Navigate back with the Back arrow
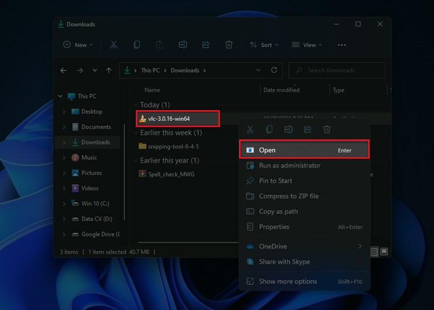This screenshot has height=310, width=434. point(63,70)
